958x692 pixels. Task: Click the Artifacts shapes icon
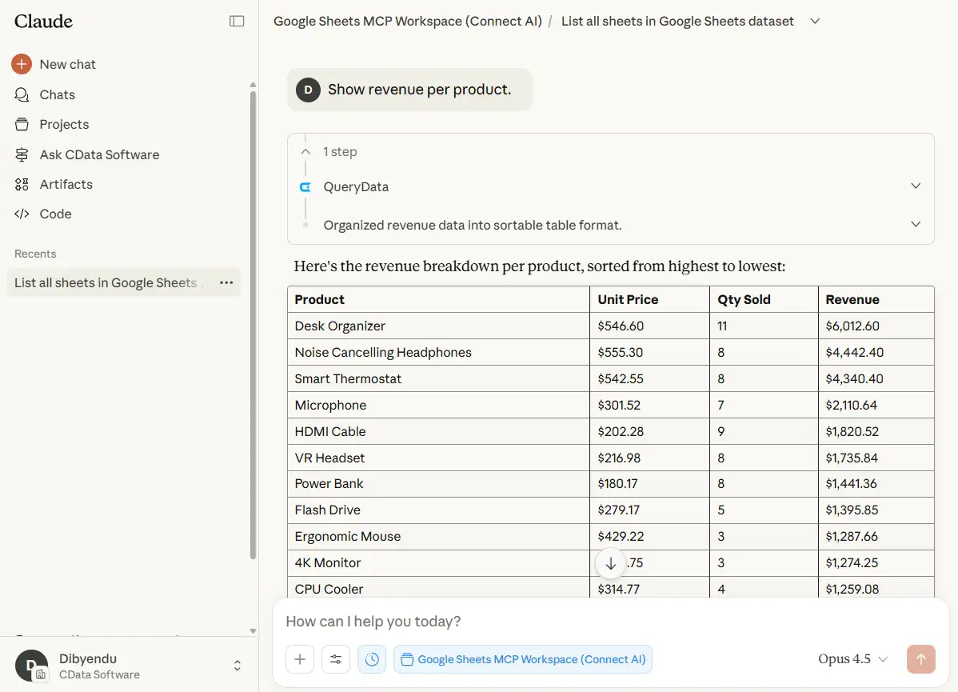22,184
